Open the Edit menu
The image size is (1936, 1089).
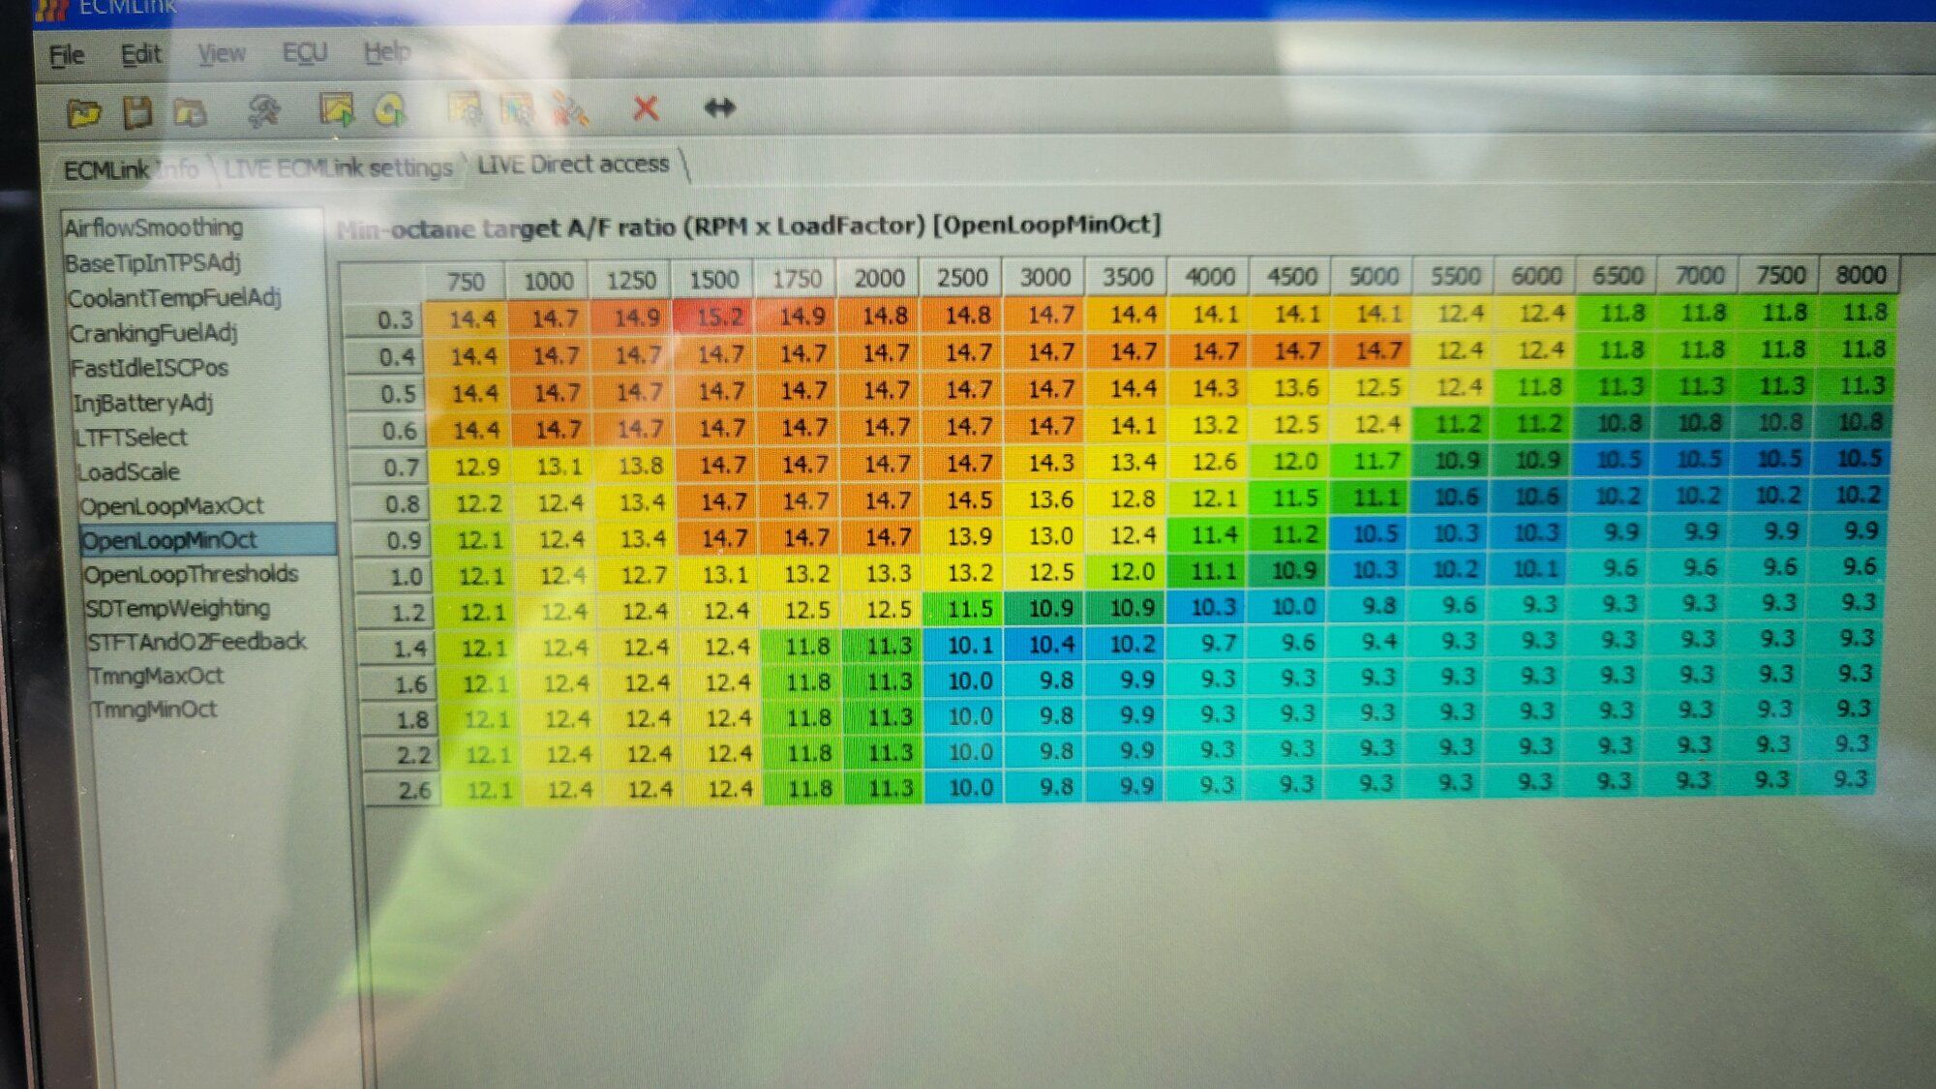click(x=140, y=54)
